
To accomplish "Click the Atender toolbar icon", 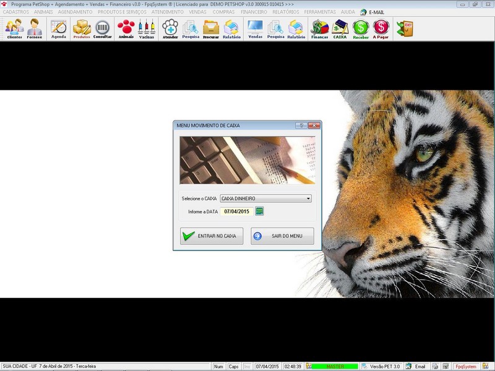I will (x=170, y=28).
